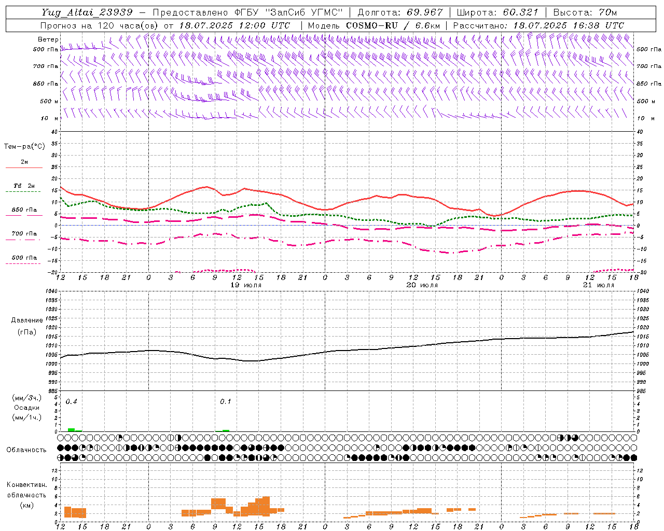Click the Широта: 60.321 header value
Viewport: 664px width, 531px height.
click(497, 12)
